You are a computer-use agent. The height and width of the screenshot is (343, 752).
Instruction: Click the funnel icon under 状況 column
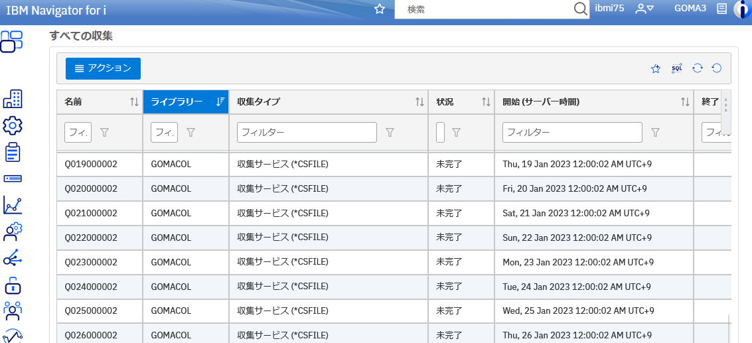(x=456, y=133)
